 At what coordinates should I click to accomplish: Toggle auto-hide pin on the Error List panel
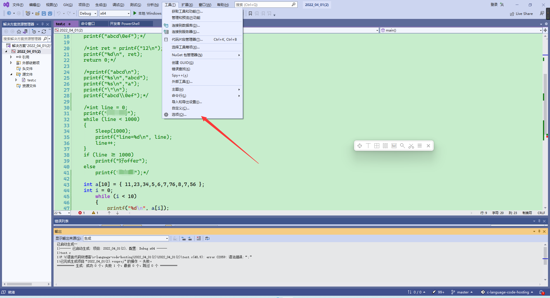click(x=539, y=221)
